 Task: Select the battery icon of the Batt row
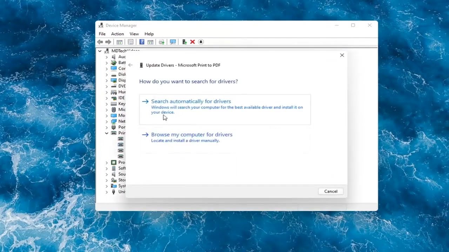click(x=114, y=63)
